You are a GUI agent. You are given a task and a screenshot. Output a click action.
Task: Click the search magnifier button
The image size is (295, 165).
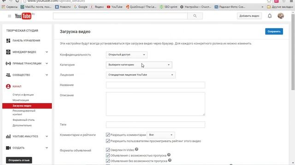point(195,16)
